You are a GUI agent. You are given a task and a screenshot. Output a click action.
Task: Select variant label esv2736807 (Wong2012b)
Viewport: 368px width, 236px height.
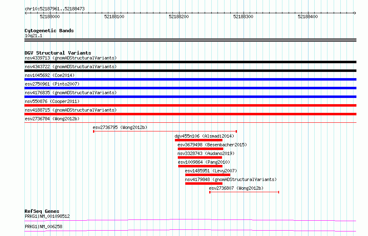236,188
